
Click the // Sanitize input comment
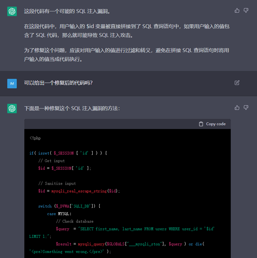tap(57, 183)
